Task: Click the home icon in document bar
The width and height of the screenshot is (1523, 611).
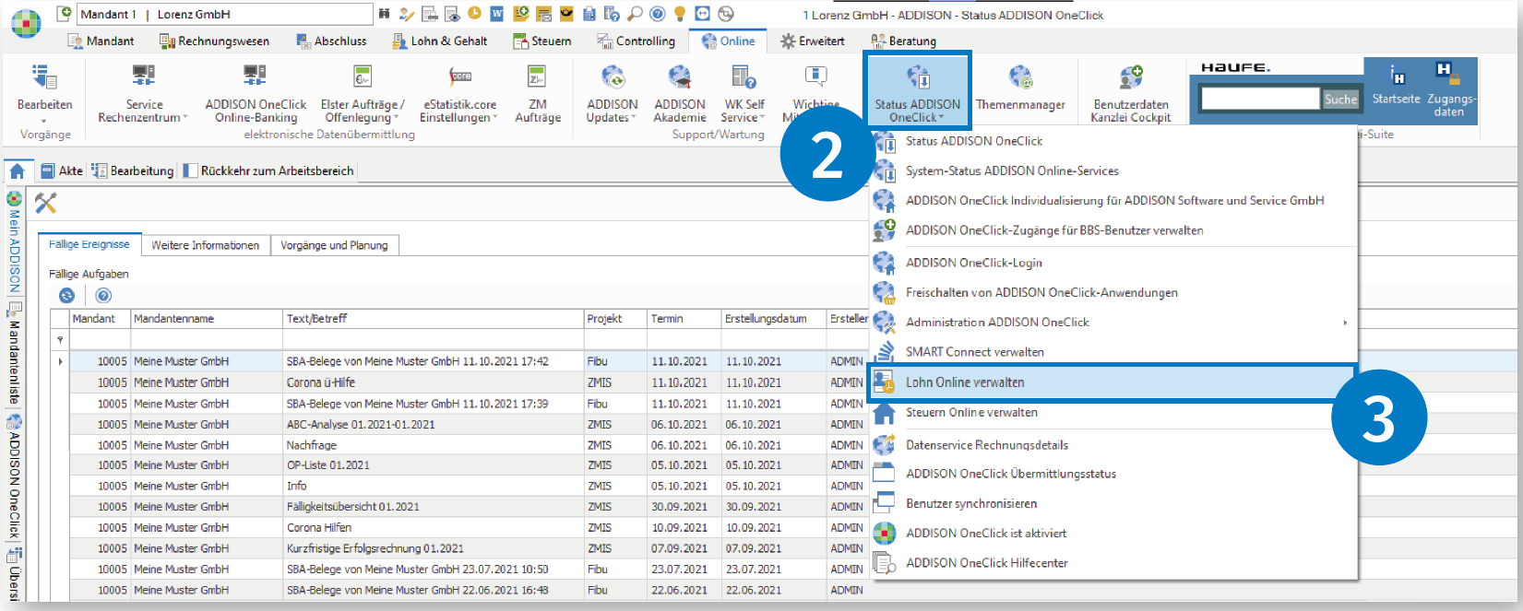Action: point(17,170)
